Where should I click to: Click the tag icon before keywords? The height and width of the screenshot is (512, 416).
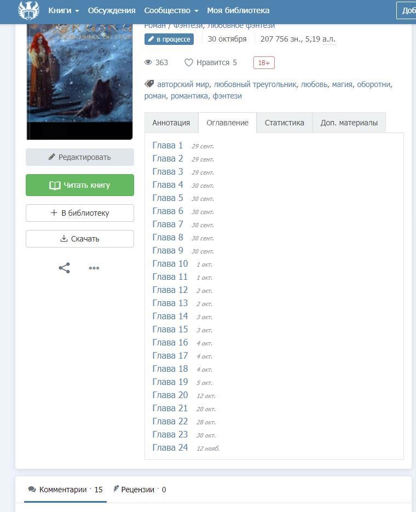point(149,84)
